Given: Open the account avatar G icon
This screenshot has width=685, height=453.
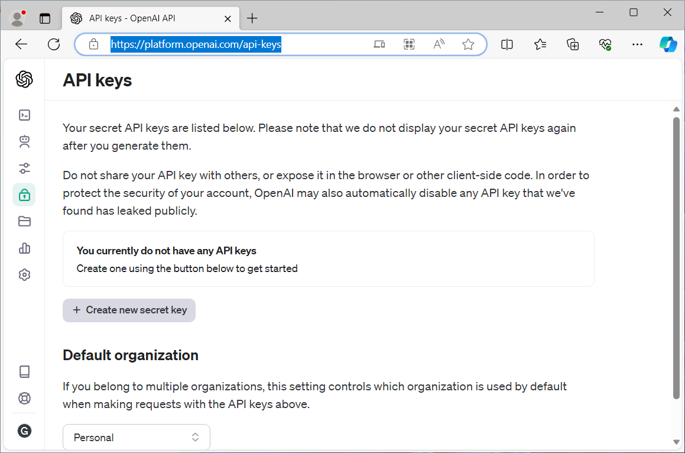Looking at the screenshot, I should tap(24, 431).
